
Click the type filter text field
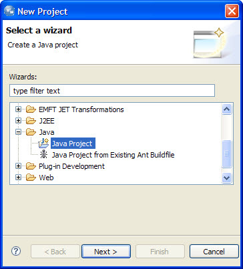pyautogui.click(x=112, y=91)
